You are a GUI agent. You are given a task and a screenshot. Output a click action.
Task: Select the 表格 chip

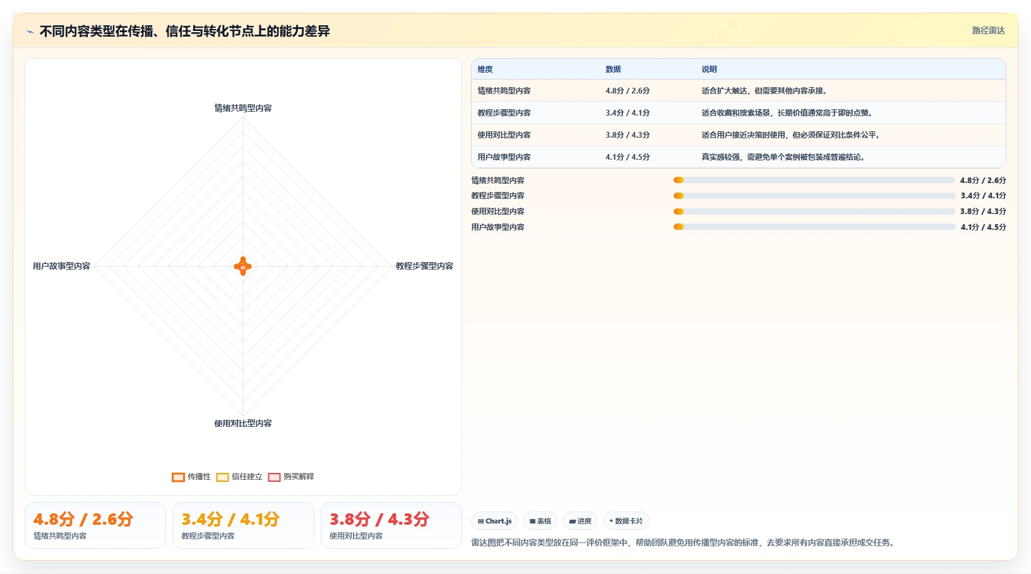click(540, 521)
